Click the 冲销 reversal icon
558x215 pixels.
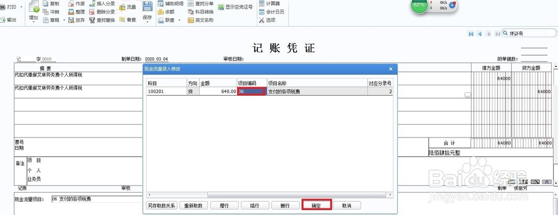[x=46, y=12]
